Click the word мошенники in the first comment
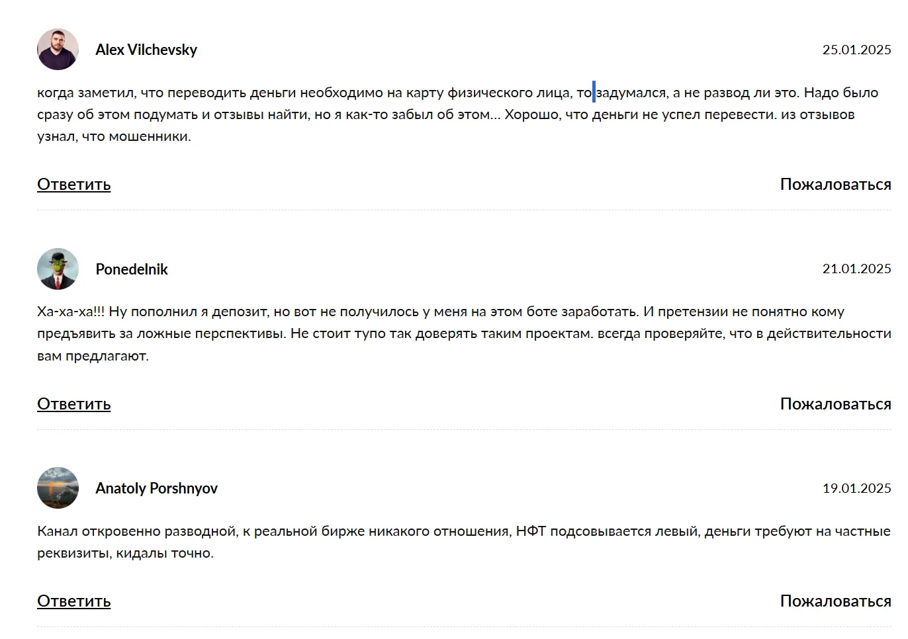908x639 pixels. [x=150, y=137]
